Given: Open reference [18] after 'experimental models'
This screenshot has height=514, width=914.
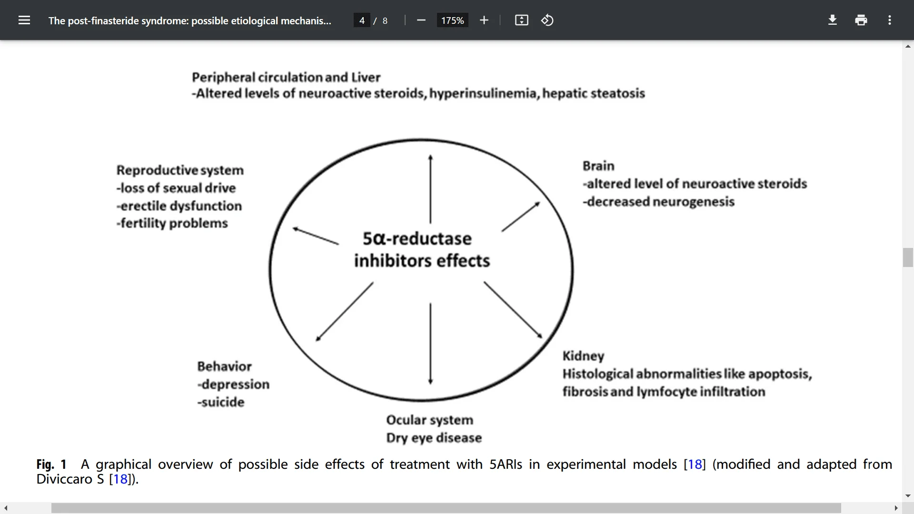Looking at the screenshot, I should (695, 464).
